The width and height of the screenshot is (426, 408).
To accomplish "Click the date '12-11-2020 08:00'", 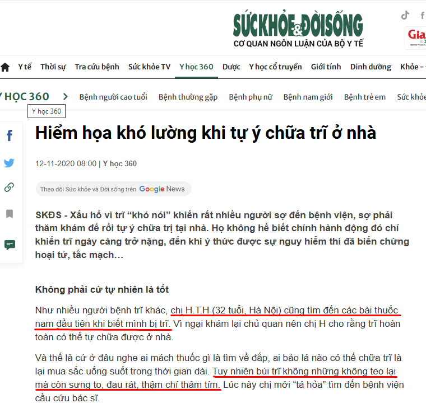I will [66, 163].
